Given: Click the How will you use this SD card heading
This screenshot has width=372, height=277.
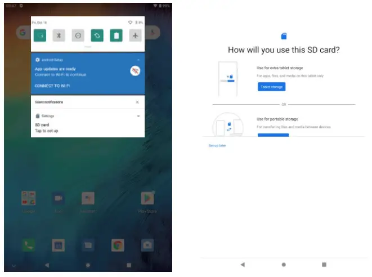Looking at the screenshot, I should [284, 50].
